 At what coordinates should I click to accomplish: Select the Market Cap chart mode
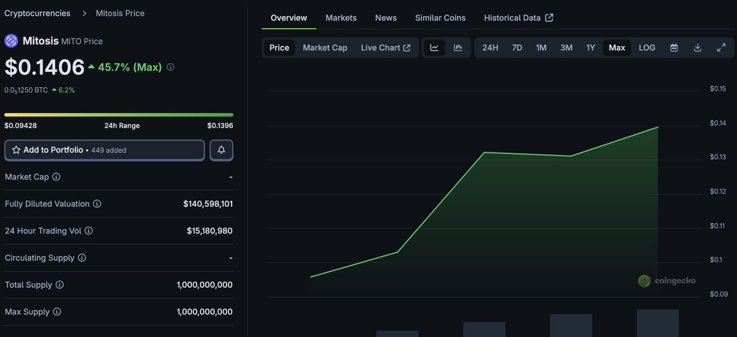click(x=325, y=47)
